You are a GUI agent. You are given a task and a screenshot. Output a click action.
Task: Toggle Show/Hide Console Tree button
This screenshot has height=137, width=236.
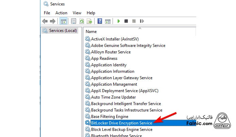[x=63, y=21]
